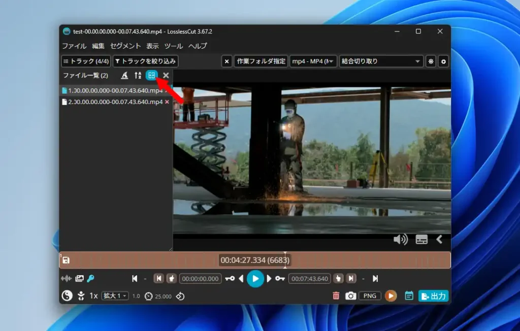
Task: Open settings with the gear icon
Action: pyautogui.click(x=443, y=61)
